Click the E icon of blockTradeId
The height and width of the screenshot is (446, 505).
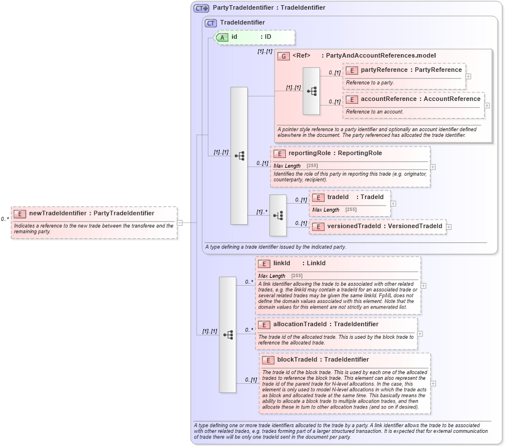[x=268, y=360]
